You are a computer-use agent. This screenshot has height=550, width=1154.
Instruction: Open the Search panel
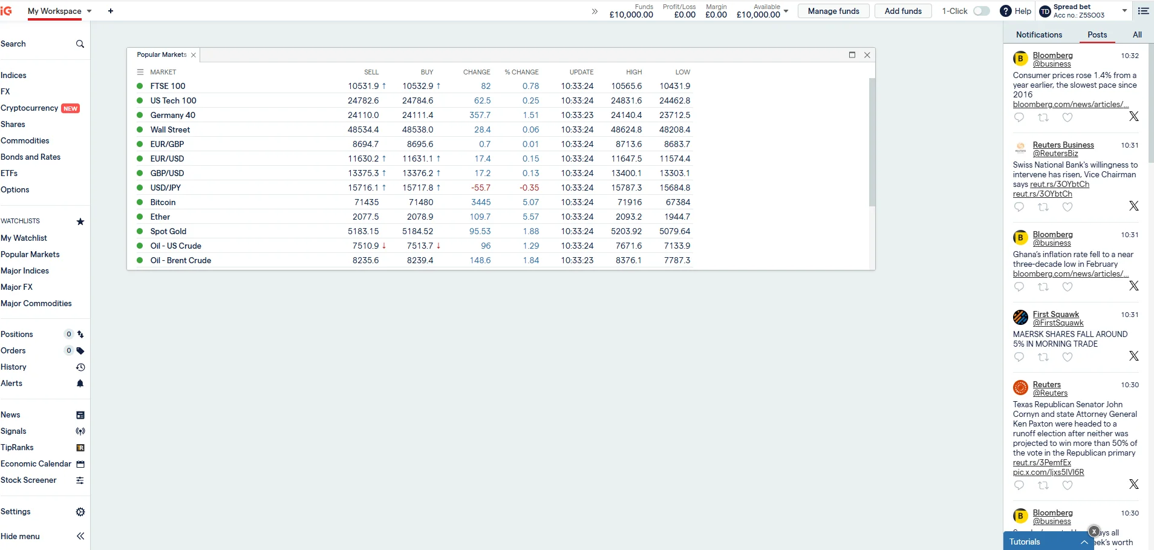tap(79, 44)
